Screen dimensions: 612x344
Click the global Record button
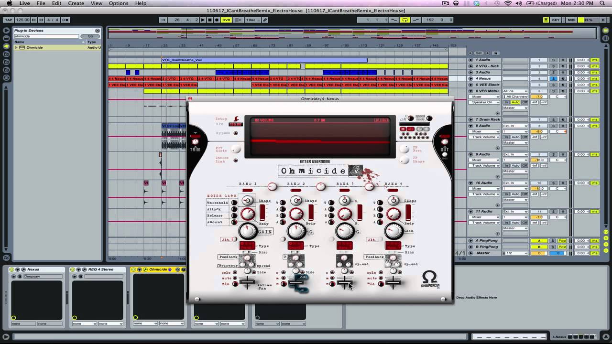(217, 20)
